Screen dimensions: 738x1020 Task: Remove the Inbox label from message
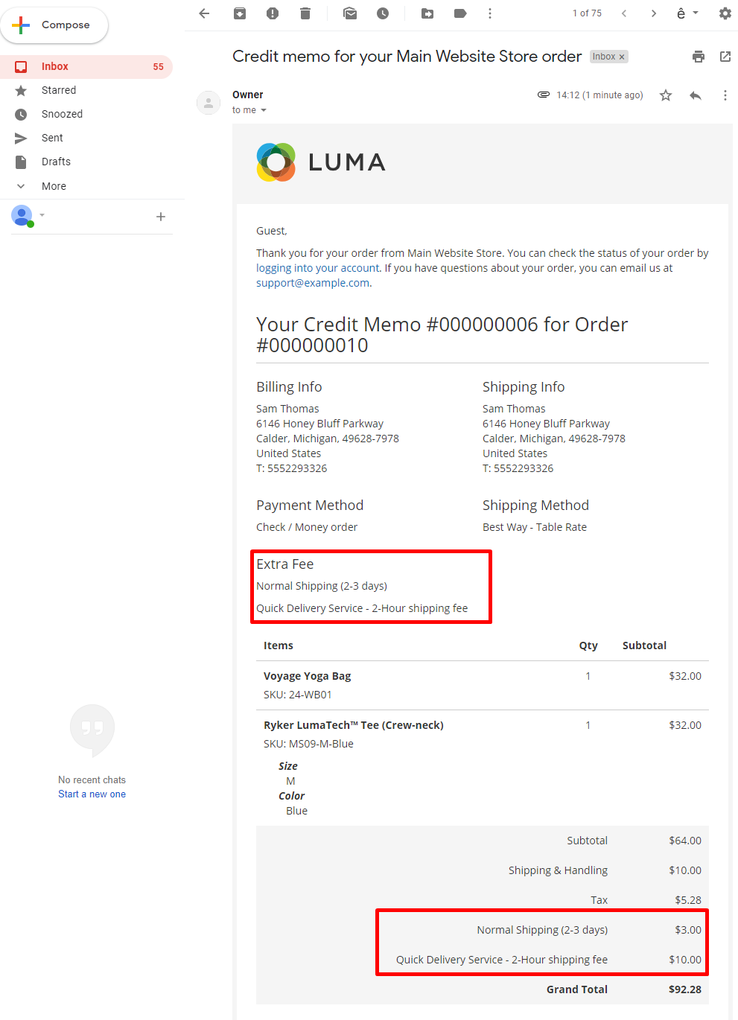point(622,57)
